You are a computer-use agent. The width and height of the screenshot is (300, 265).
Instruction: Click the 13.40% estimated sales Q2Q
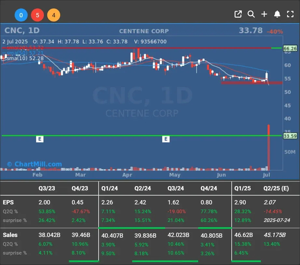coord(272,244)
